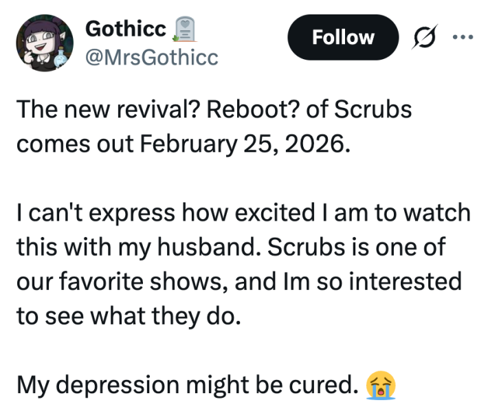Click the sentence 'My depression might be cured.'
488x411 pixels.
187,385
